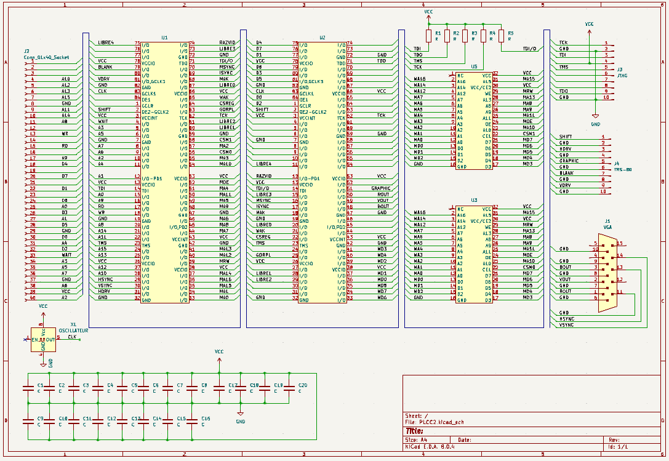
Task: Select capacitor C20 symbol
Action: click(x=289, y=388)
